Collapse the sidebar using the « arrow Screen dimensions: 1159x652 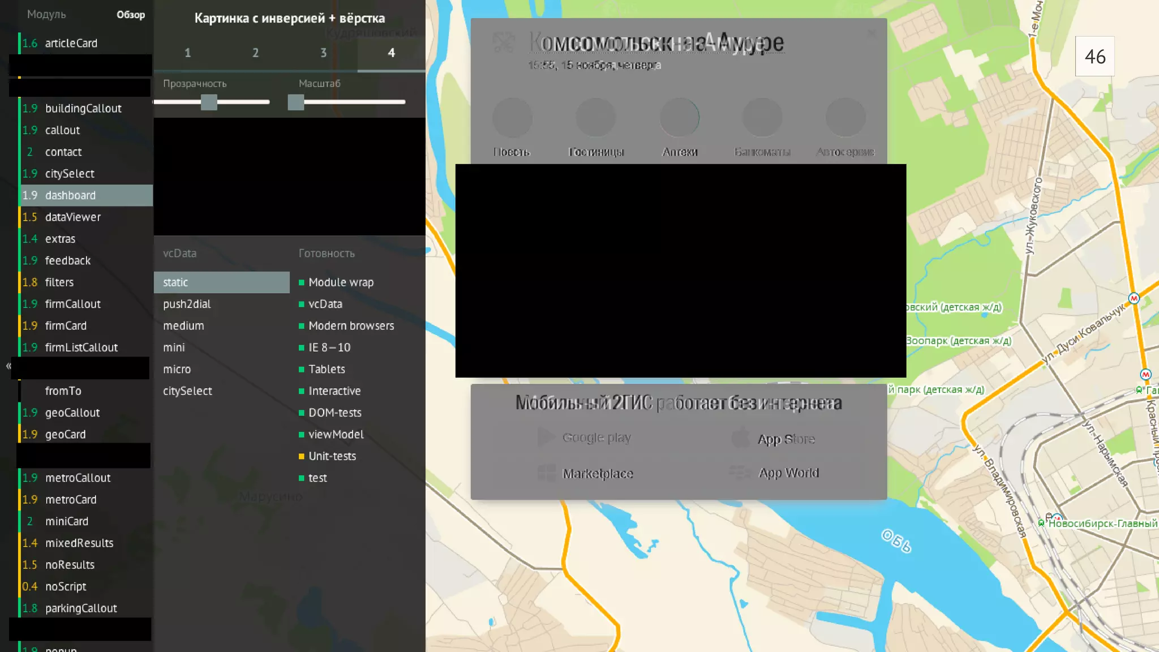point(8,366)
